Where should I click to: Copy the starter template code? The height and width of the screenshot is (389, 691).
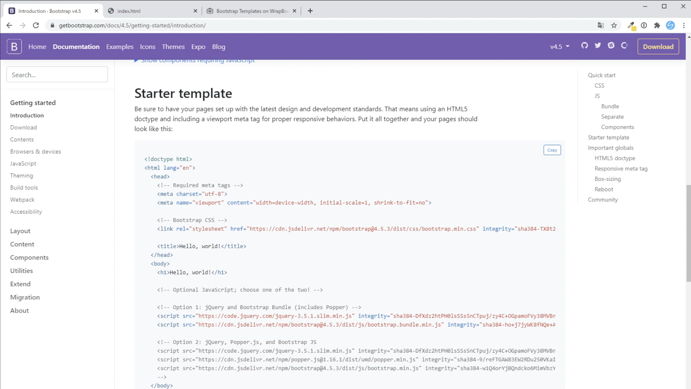point(552,150)
